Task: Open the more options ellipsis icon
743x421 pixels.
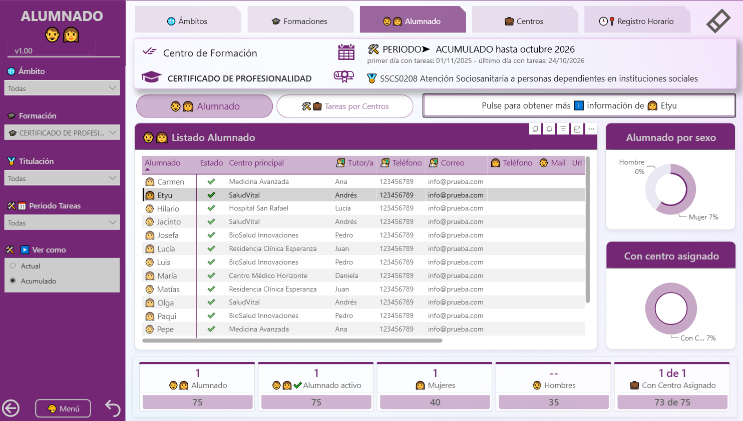Action: click(x=591, y=129)
